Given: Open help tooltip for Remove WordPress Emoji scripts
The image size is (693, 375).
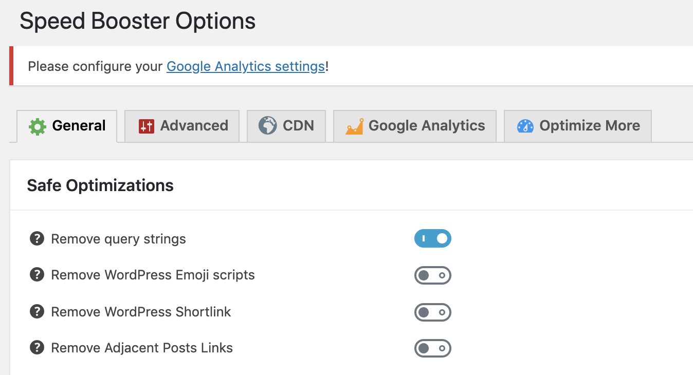Looking at the screenshot, I should 37,275.
